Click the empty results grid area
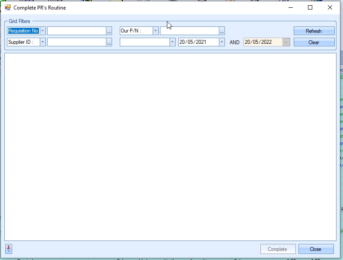This screenshot has height=260, width=343. click(170, 146)
